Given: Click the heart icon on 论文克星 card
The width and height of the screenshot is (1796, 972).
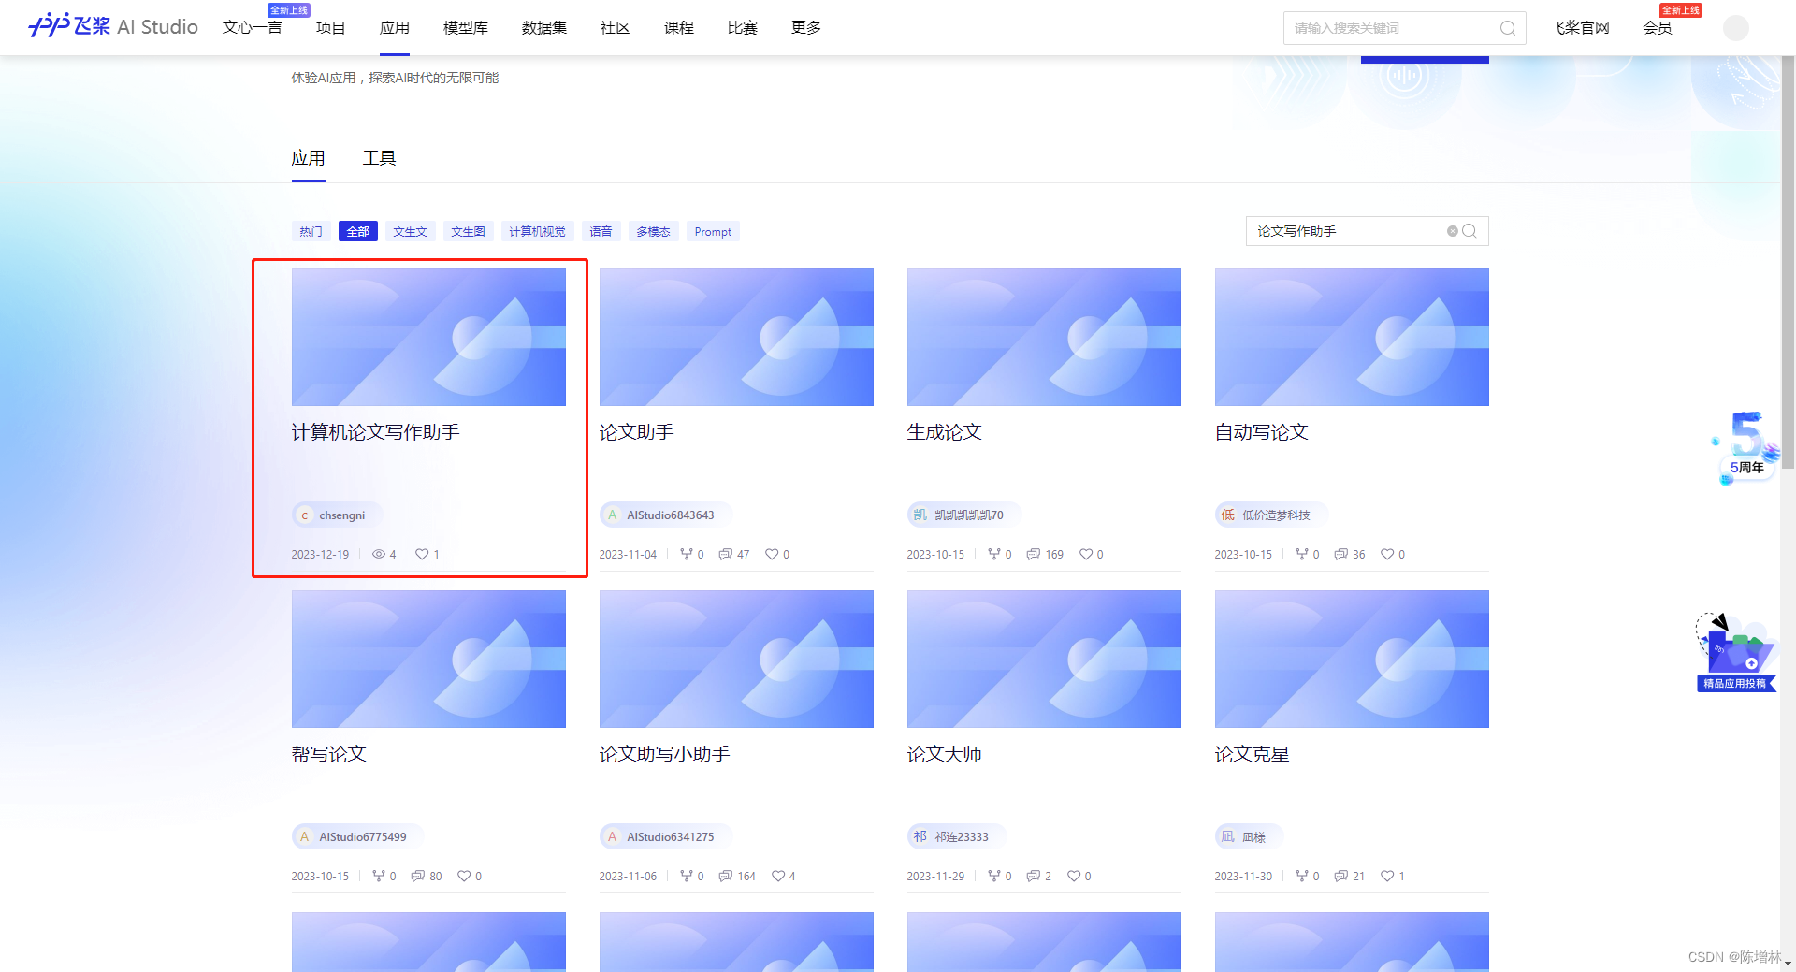Looking at the screenshot, I should point(1386,876).
